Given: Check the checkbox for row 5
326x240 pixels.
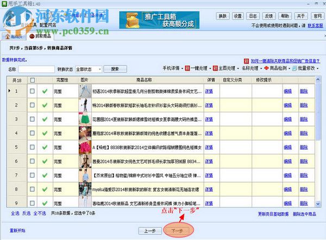Looking at the screenshot, I should pyautogui.click(x=32, y=147).
